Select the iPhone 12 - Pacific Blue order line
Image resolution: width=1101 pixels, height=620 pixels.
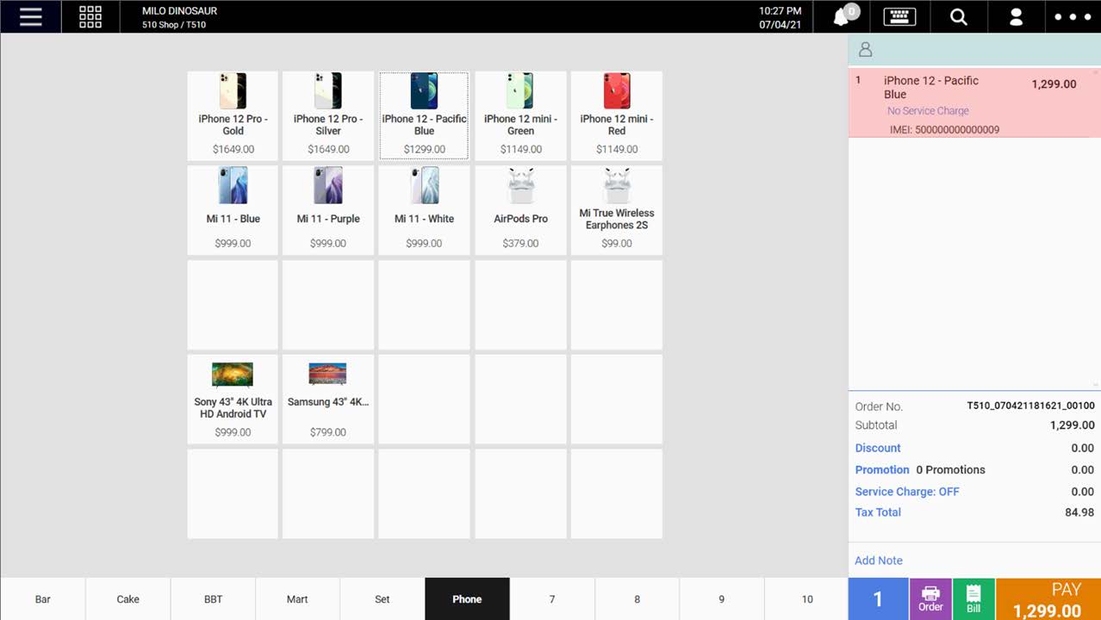[974, 102]
